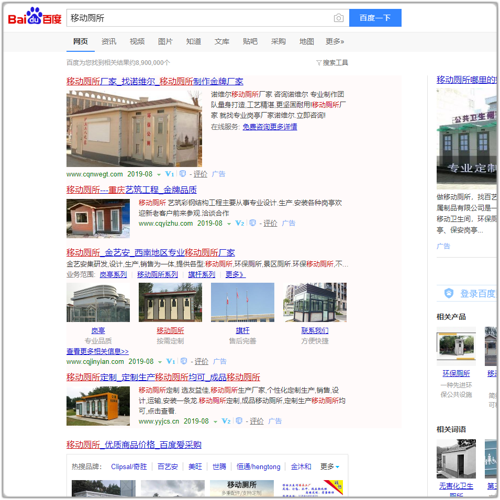The width and height of the screenshot is (500, 500).
Task: Click V1 badge beside www.cqnwegt.com
Action: pos(170,174)
